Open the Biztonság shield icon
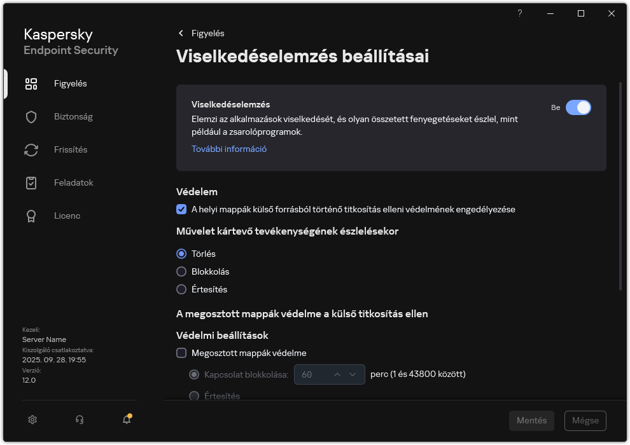 [x=31, y=116]
